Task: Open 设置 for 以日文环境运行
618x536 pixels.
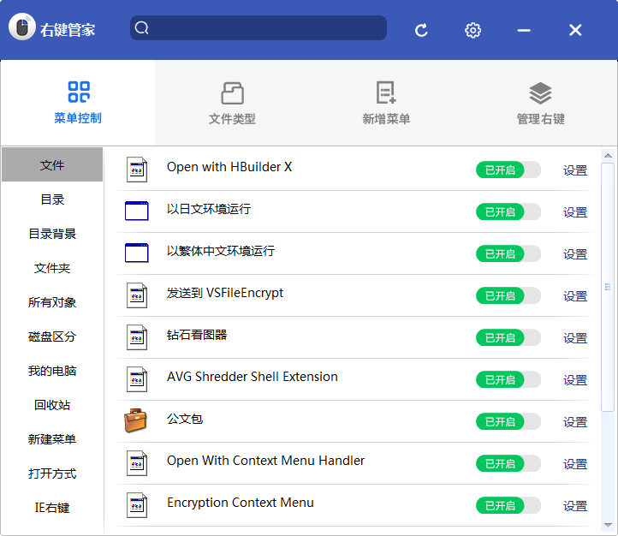Action: click(575, 212)
